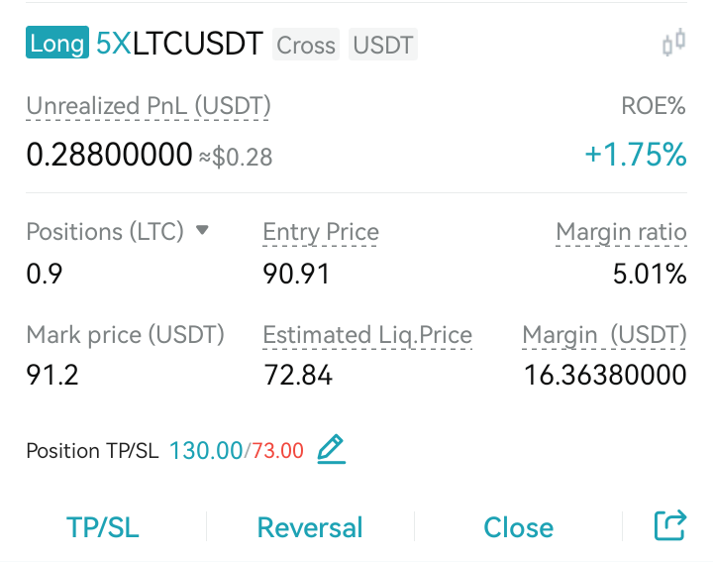Viewport: 713px width, 562px height.
Task: Tap the Entry Price label for info
Action: pyautogui.click(x=321, y=233)
